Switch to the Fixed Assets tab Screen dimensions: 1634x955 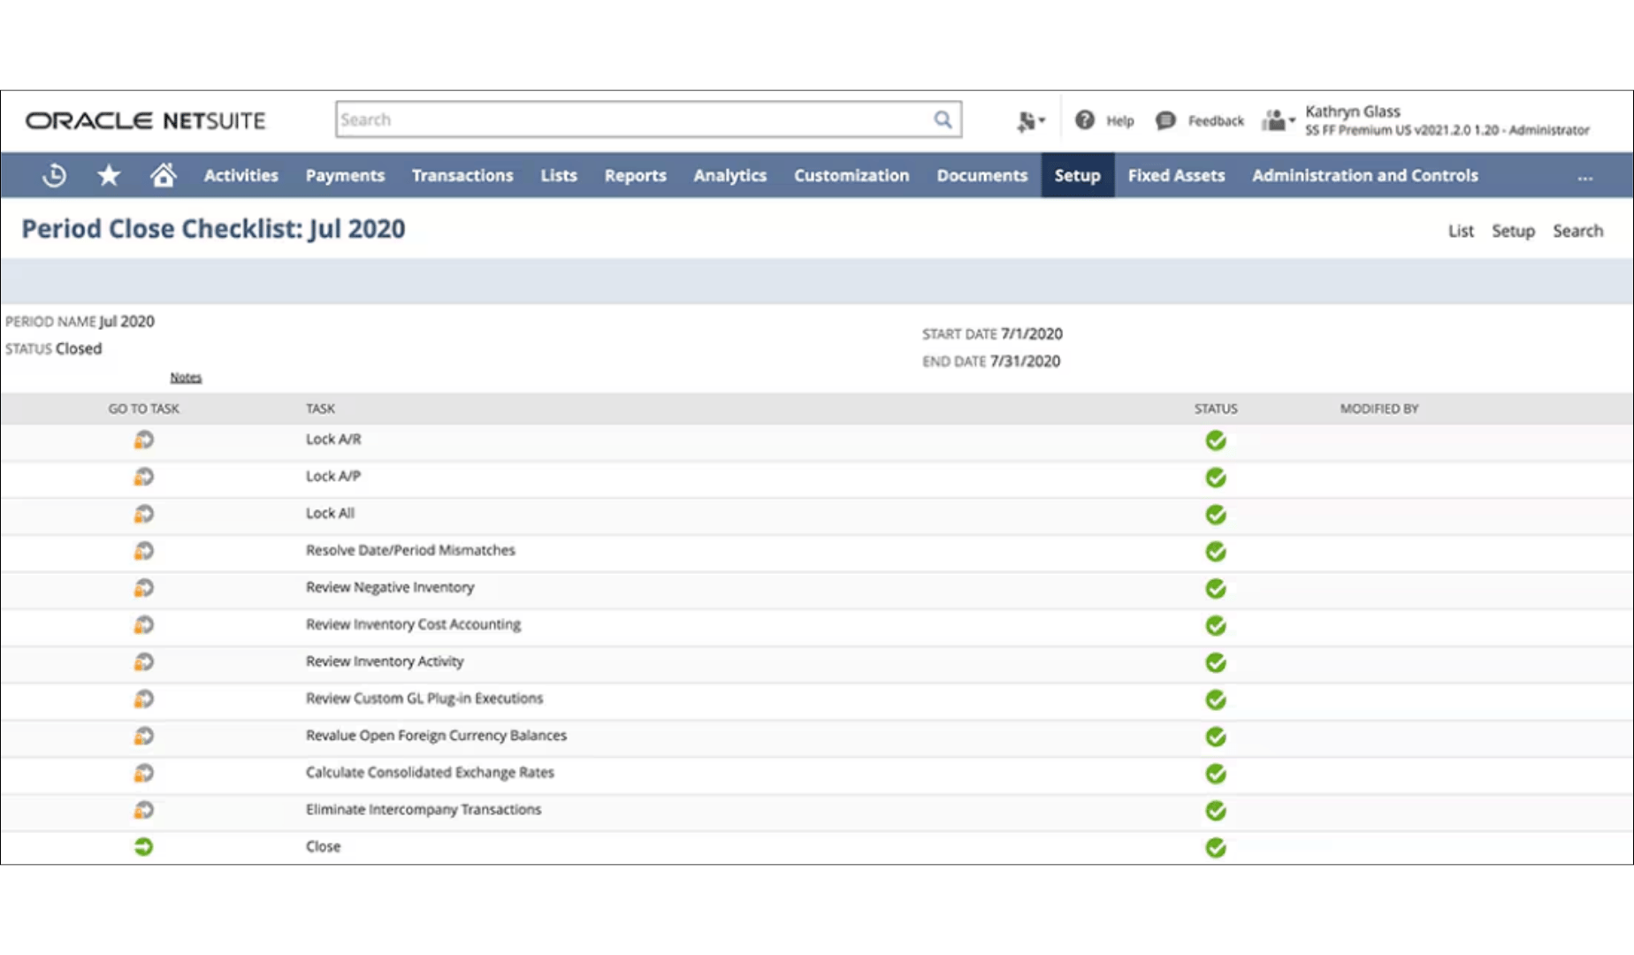coord(1176,175)
